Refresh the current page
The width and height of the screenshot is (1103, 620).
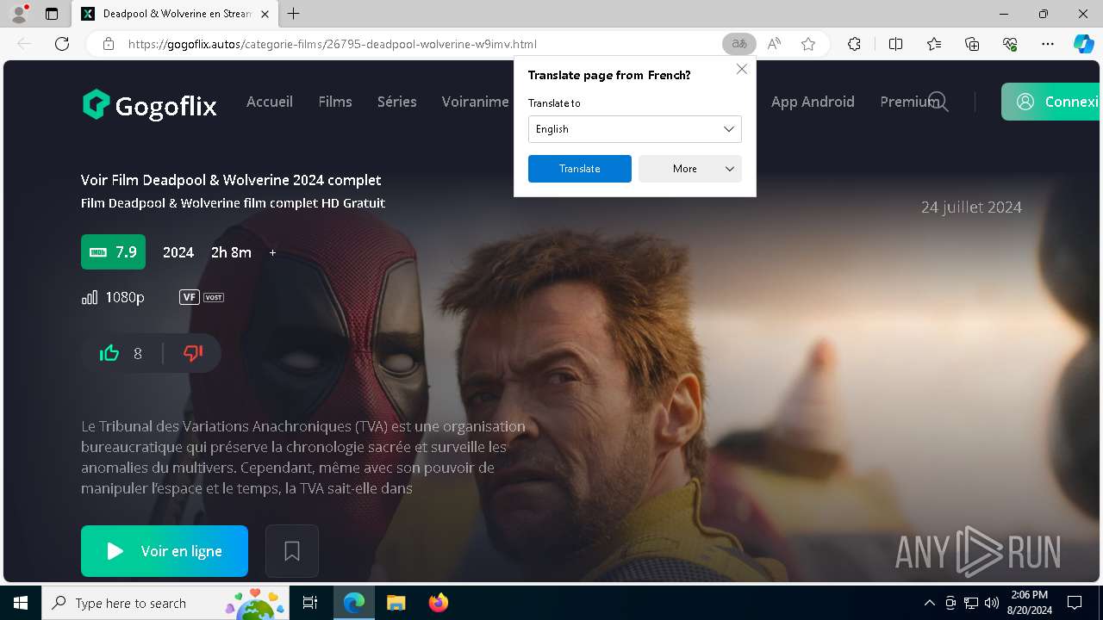click(x=62, y=44)
